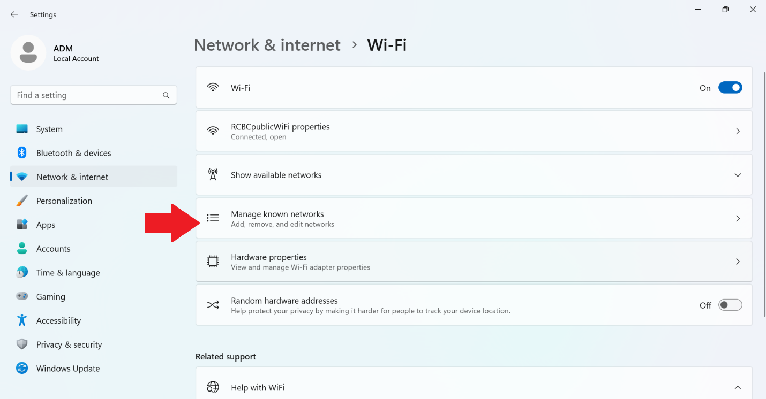
Task: Go to Time & language settings
Action: 68,273
